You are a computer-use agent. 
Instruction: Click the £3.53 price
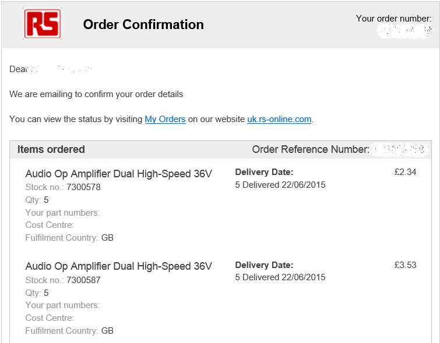click(x=405, y=265)
